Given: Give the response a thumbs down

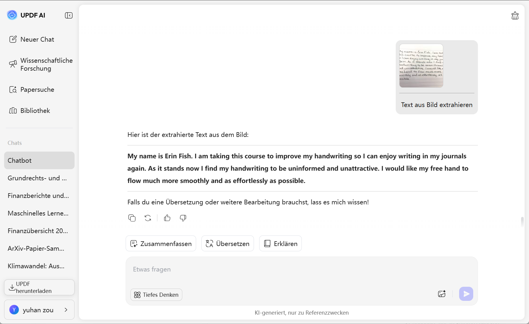Looking at the screenshot, I should point(183,218).
